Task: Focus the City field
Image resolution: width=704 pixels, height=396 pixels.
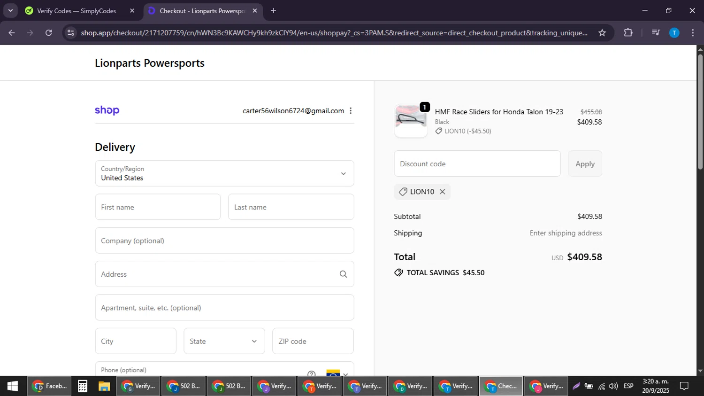Action: (136, 341)
